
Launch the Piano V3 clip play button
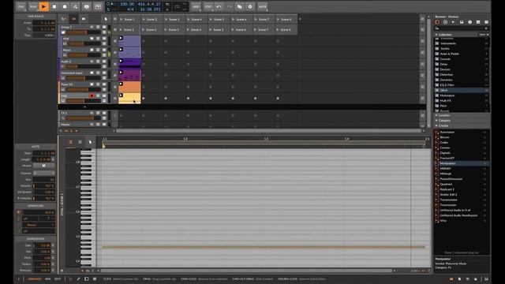[121, 84]
